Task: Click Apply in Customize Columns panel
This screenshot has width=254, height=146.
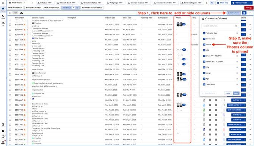Action: pyautogui.click(x=236, y=93)
